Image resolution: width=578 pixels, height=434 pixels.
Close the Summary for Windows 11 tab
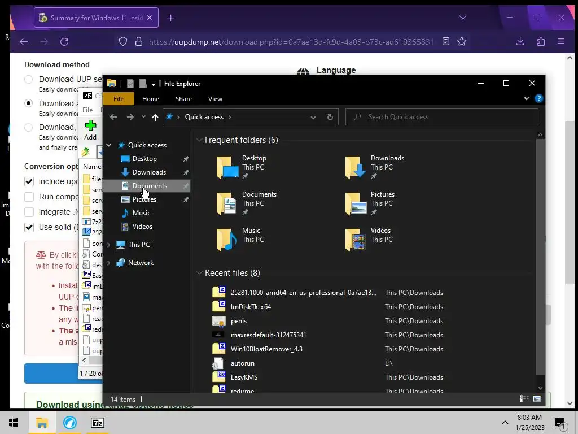coord(149,18)
